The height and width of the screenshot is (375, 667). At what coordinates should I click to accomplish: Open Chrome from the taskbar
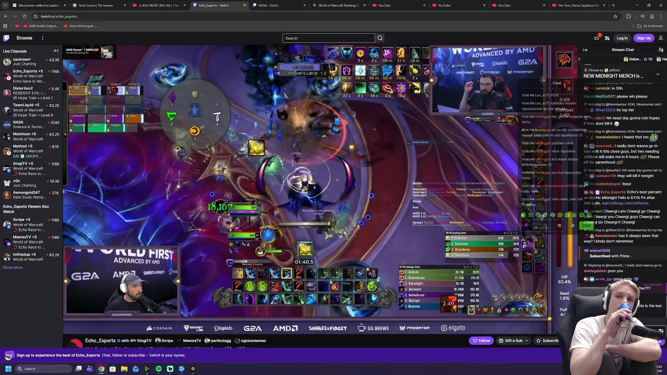click(x=101, y=369)
